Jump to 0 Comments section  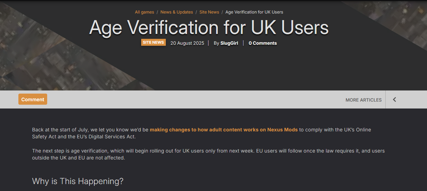pos(263,43)
